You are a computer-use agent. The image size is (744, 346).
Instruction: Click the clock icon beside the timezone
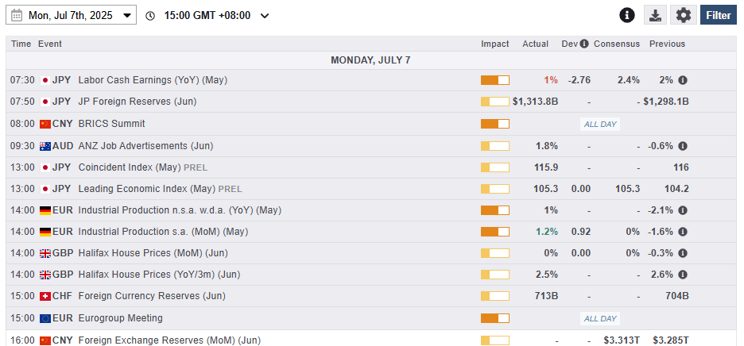(x=150, y=16)
